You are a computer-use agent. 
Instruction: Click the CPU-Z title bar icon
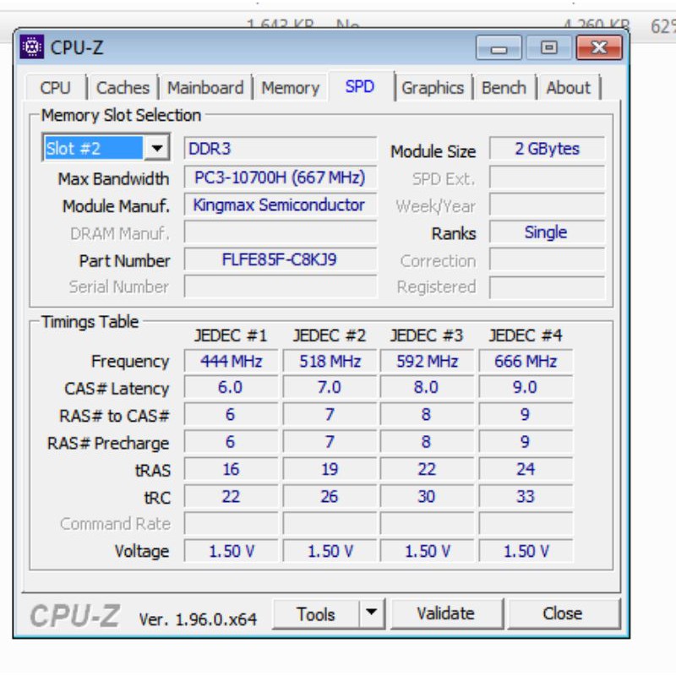pyautogui.click(x=32, y=47)
